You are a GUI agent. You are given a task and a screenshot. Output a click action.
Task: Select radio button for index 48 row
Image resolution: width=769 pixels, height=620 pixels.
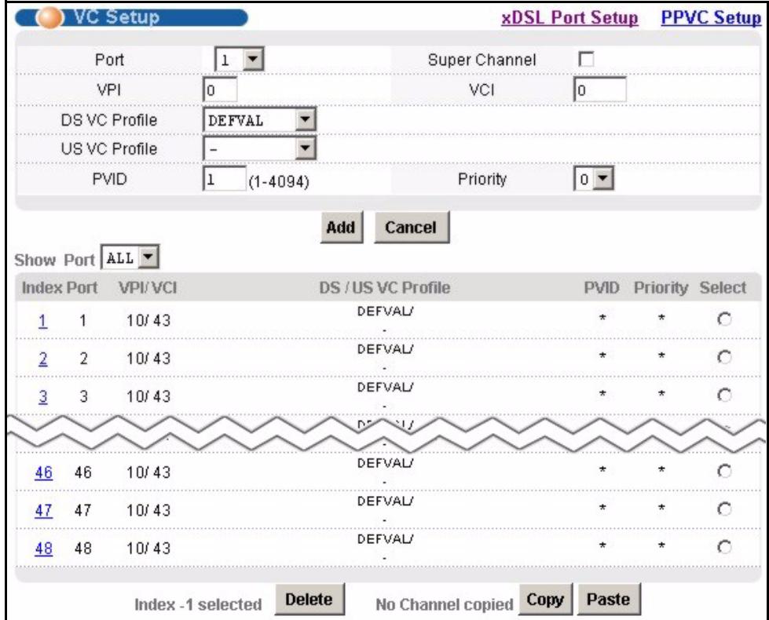(724, 547)
